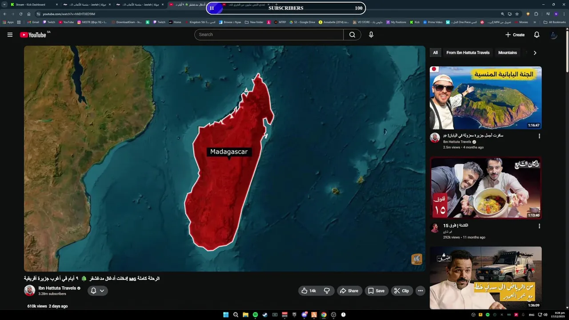Switch to Stream - Kick Dashboard tab
Screen dimensions: 569x320
[x=34, y=4]
